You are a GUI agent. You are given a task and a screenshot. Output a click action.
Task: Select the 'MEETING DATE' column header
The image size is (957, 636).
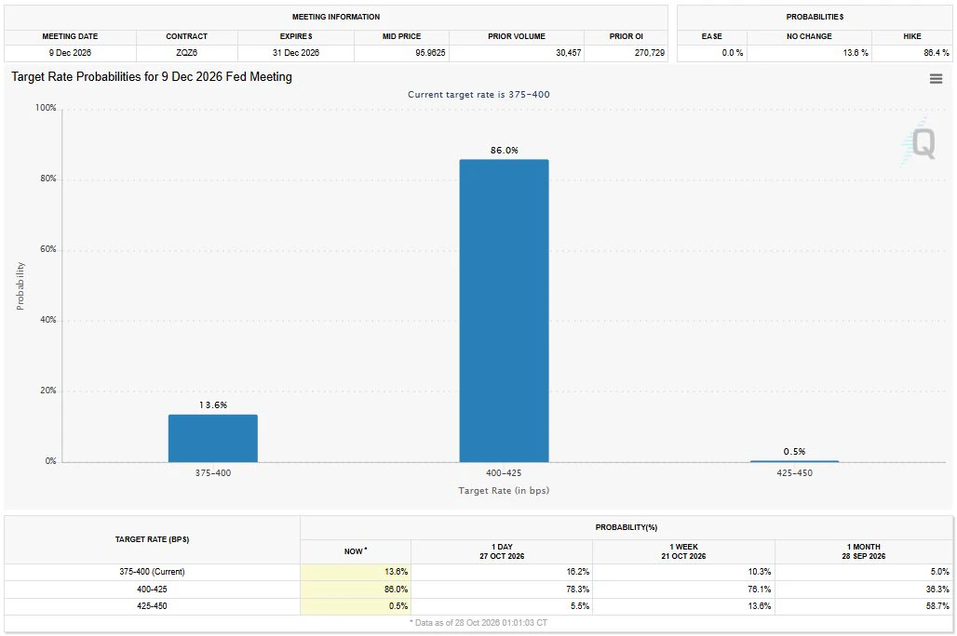click(70, 36)
